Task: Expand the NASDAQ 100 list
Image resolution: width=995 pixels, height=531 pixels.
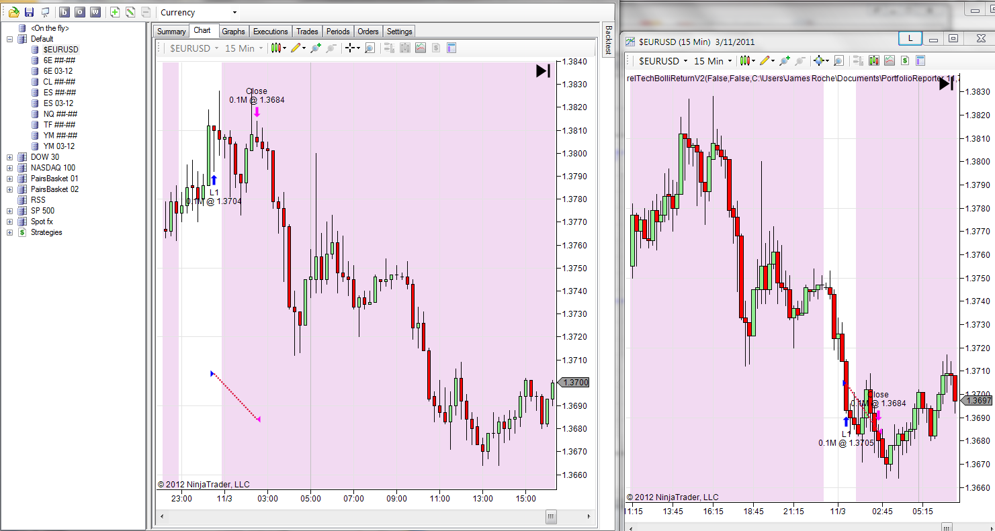Action: [10, 168]
